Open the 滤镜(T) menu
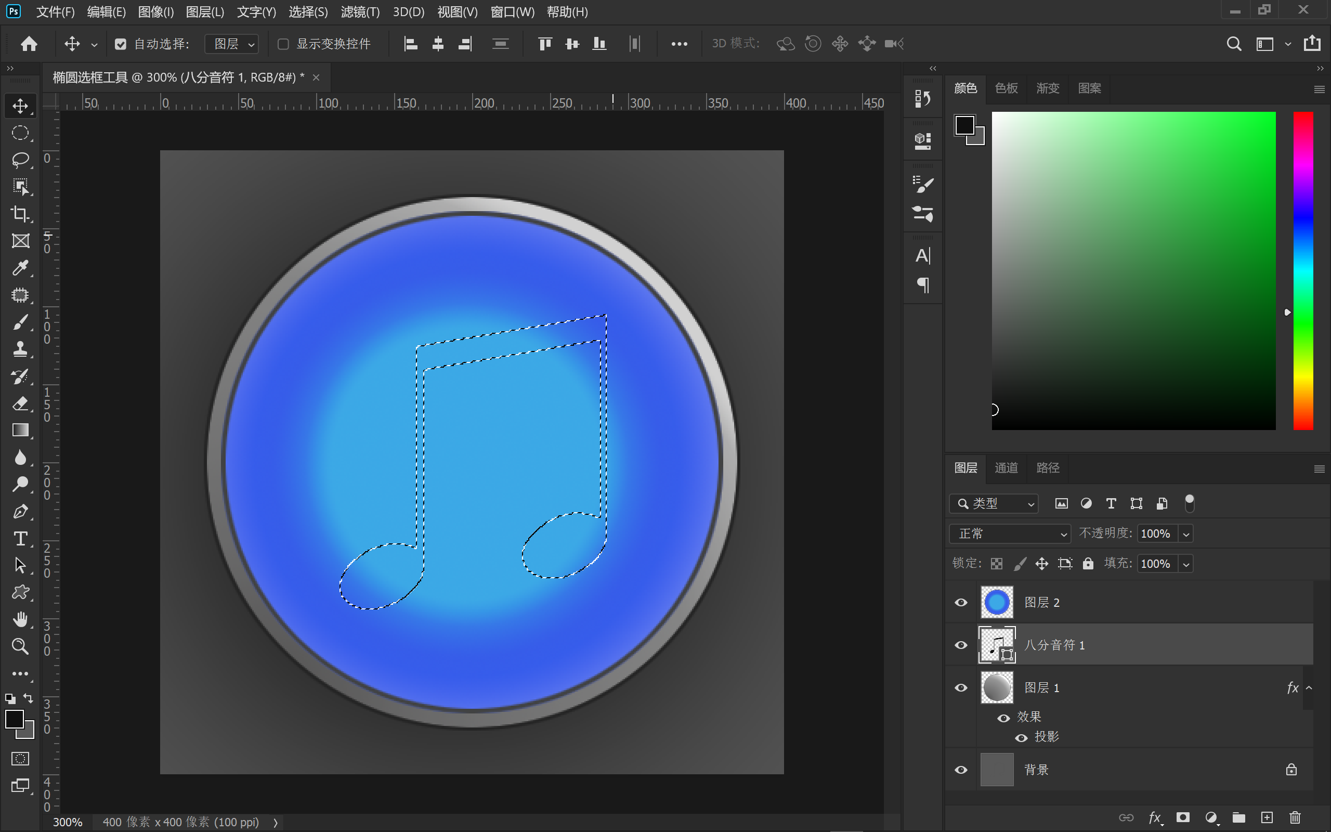This screenshot has height=832, width=1331. coord(360,12)
